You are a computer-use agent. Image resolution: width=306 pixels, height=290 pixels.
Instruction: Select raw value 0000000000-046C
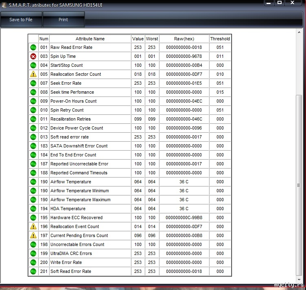[x=184, y=119]
